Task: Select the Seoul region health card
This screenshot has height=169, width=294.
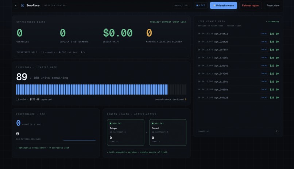Action: point(168,132)
